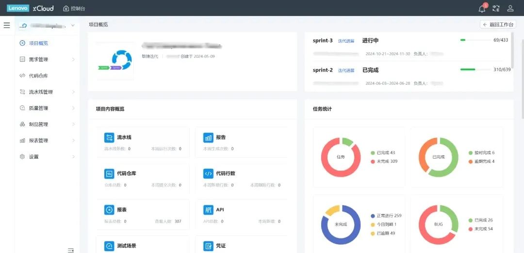Expand the 需求管理 submenu chevron
This screenshot has height=253, width=524.
73,60
